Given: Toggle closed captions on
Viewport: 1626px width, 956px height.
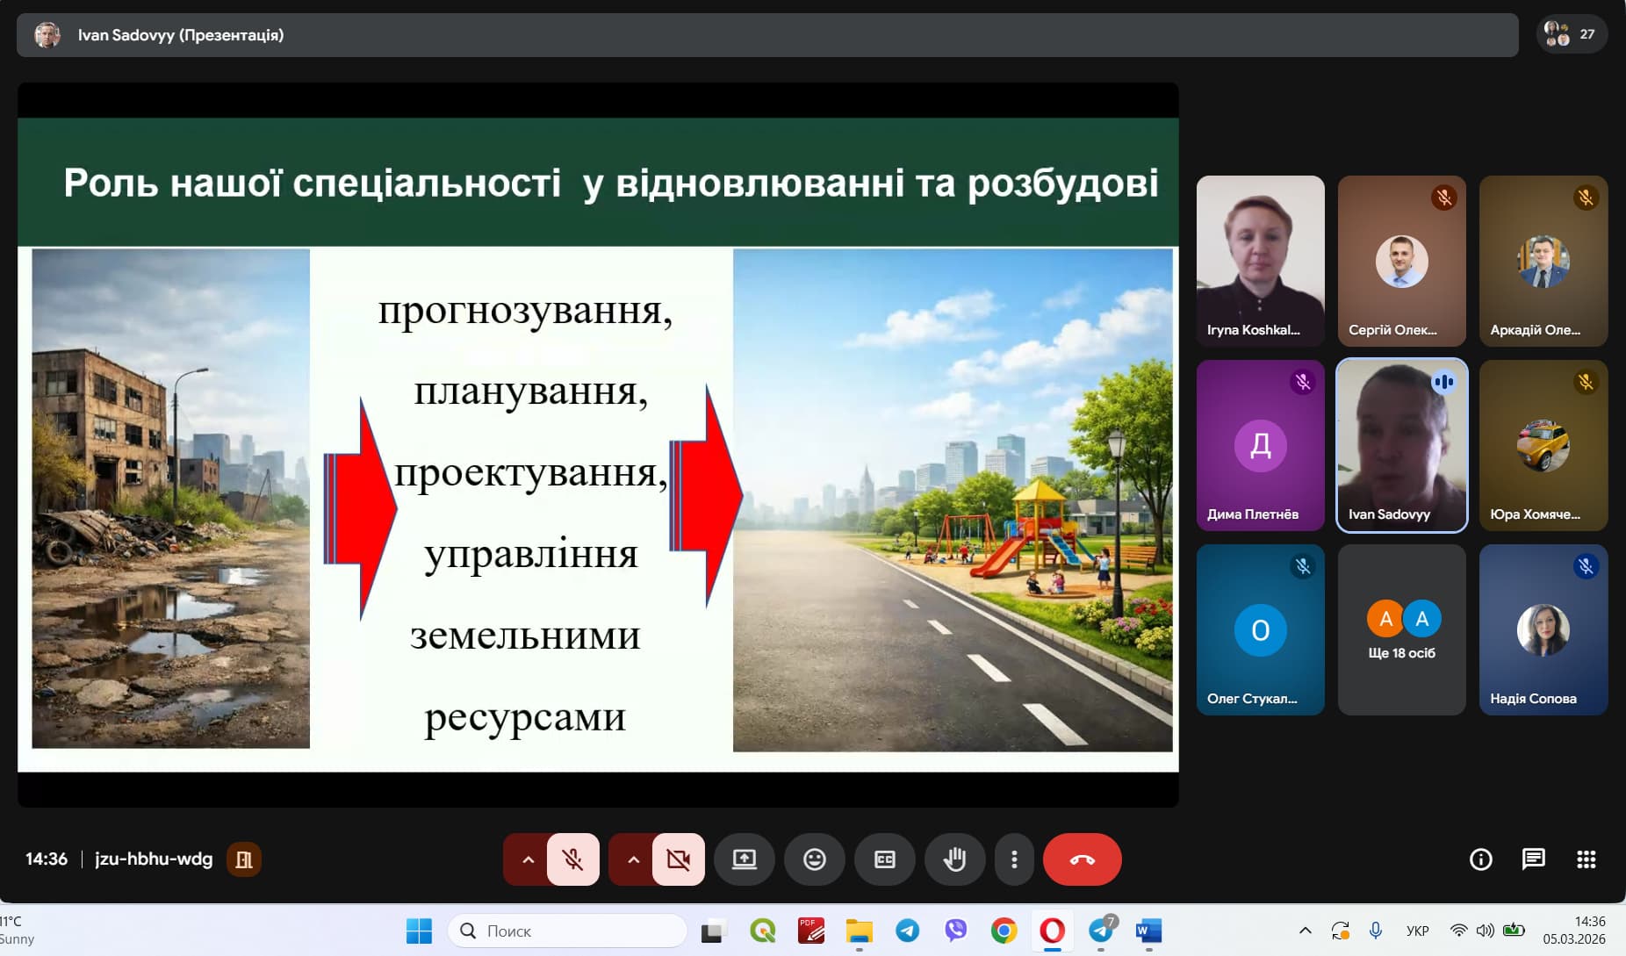Looking at the screenshot, I should pos(884,859).
